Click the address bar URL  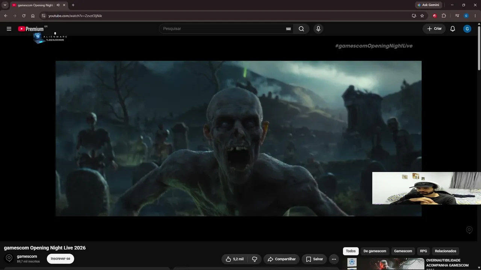pyautogui.click(x=75, y=16)
